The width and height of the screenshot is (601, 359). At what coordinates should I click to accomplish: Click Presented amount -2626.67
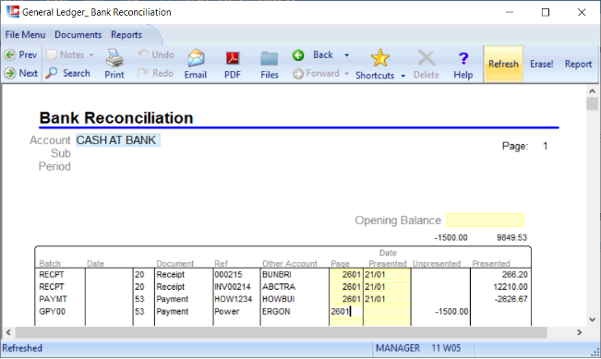(511, 299)
